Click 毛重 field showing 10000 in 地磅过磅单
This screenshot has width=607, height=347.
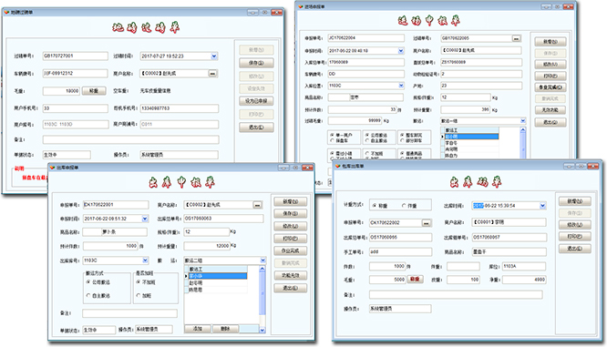click(61, 91)
